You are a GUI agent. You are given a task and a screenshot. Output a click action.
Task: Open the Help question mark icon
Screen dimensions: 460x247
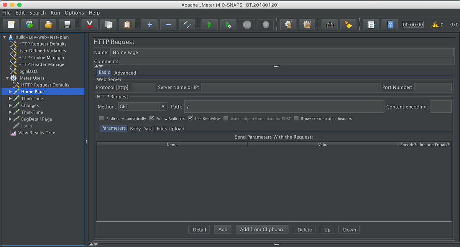coord(390,25)
